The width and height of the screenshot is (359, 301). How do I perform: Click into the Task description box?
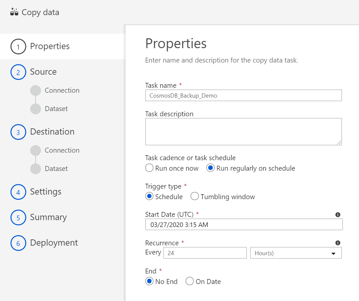(x=243, y=131)
